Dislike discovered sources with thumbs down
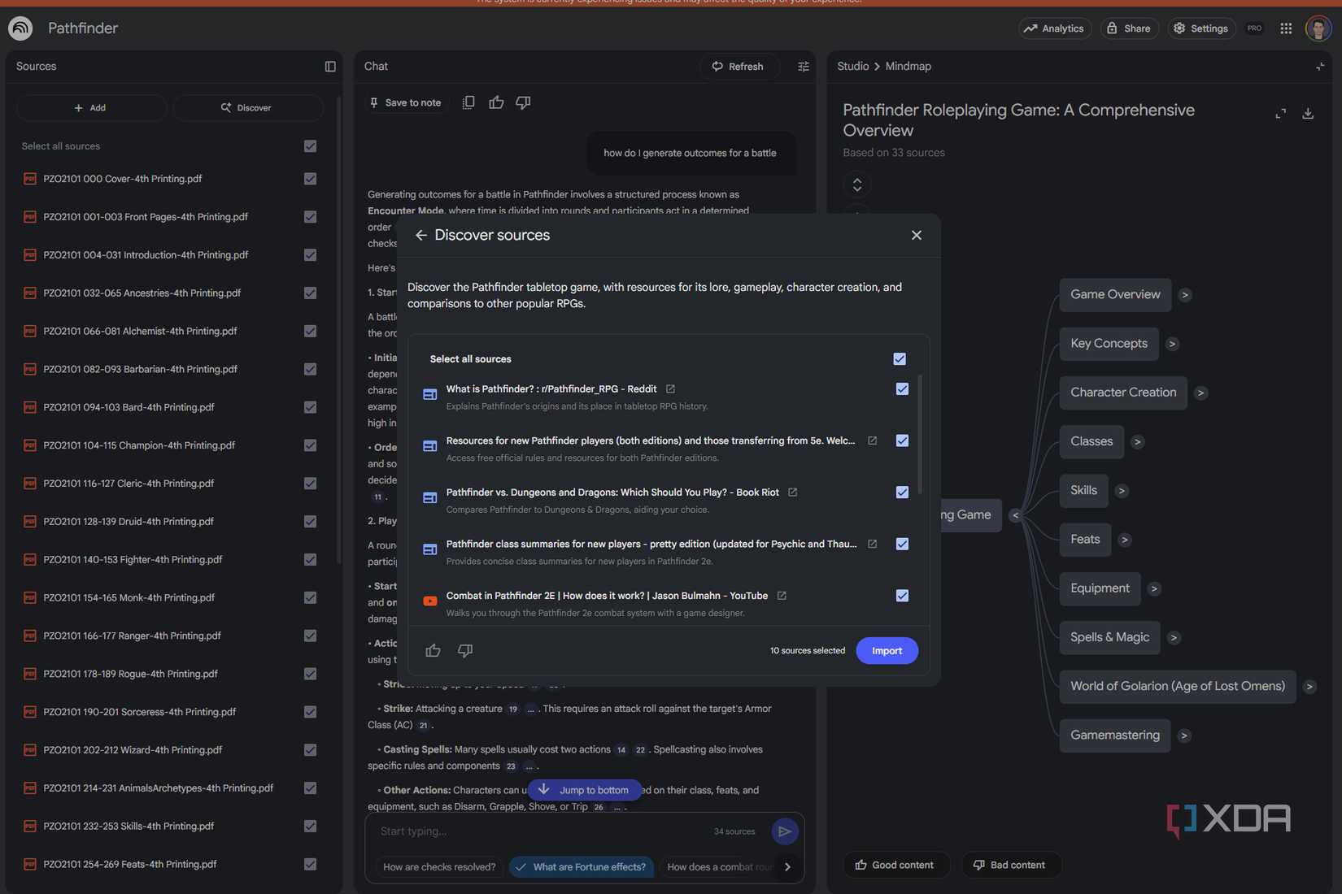1342x894 pixels. coord(465,650)
